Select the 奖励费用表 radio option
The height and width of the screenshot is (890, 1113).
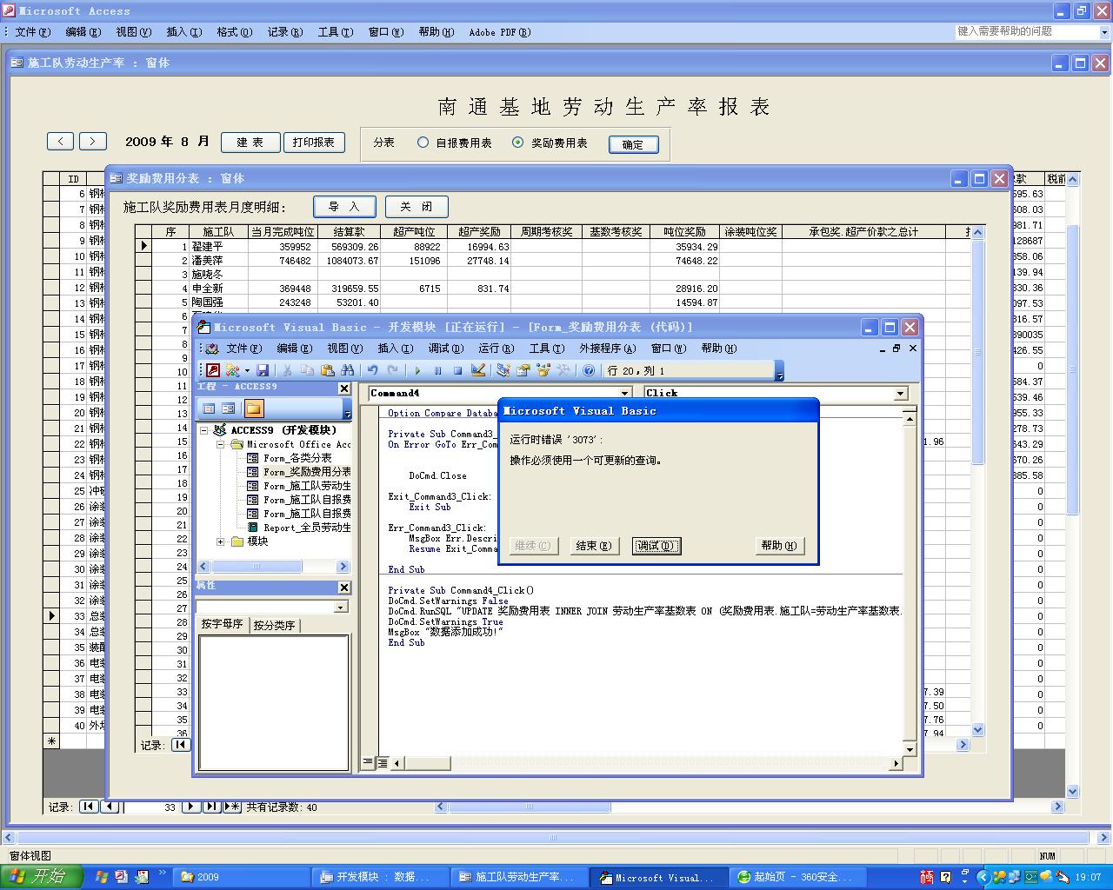pyautogui.click(x=518, y=143)
